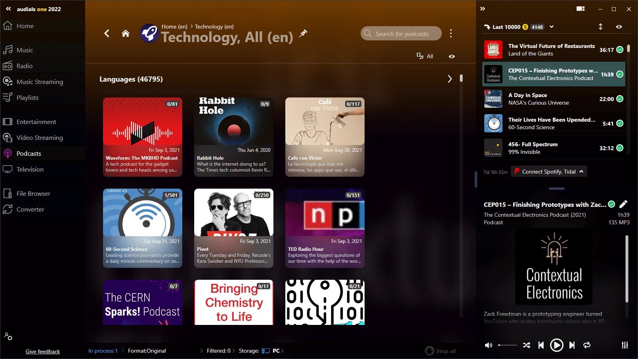Select Their Lives Have Been Upended track
This screenshot has height=359, width=638.
point(554,123)
